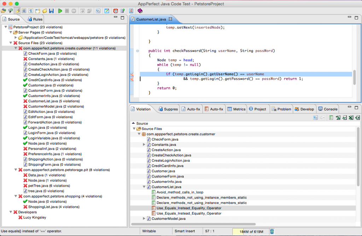Screen dimensions: 362x236
Task: Click the yellow folder Open project icon
Action: coord(45,11)
